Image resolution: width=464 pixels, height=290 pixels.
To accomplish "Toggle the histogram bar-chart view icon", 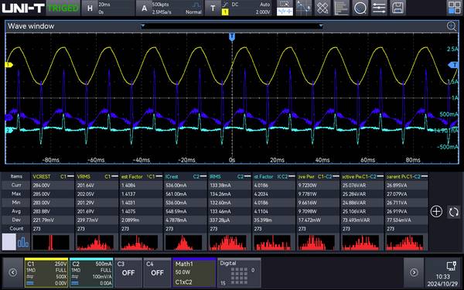I will 23,242.
